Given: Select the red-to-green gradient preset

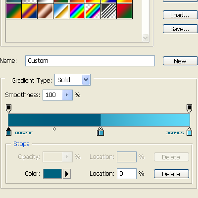Looking at the screenshot, I should coord(125,11).
